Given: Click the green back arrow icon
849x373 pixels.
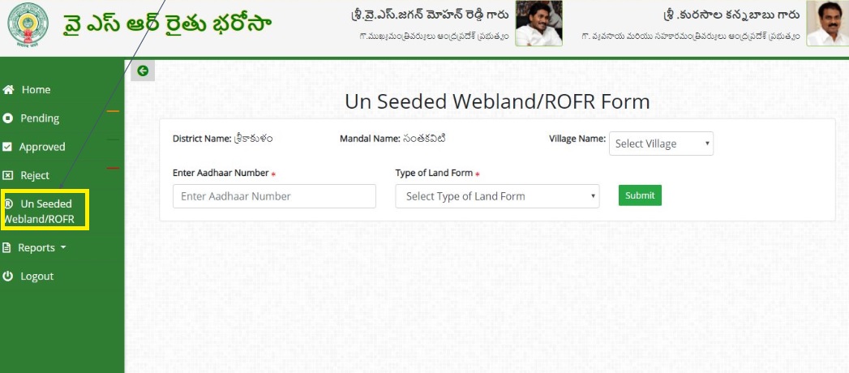Looking at the screenshot, I should pos(143,71).
